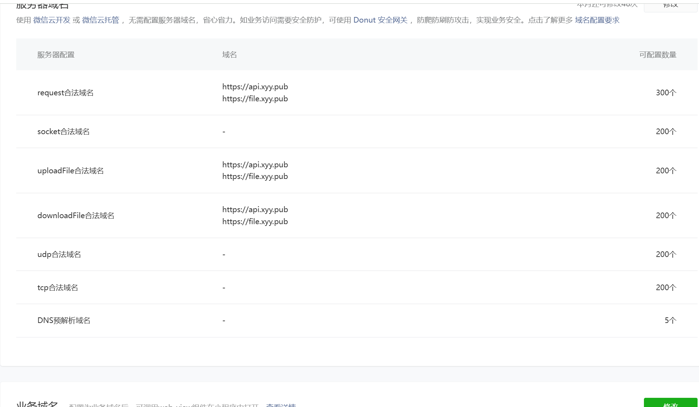Select the DNS预解析域名 row label
Image resolution: width=699 pixels, height=407 pixels.
[64, 321]
